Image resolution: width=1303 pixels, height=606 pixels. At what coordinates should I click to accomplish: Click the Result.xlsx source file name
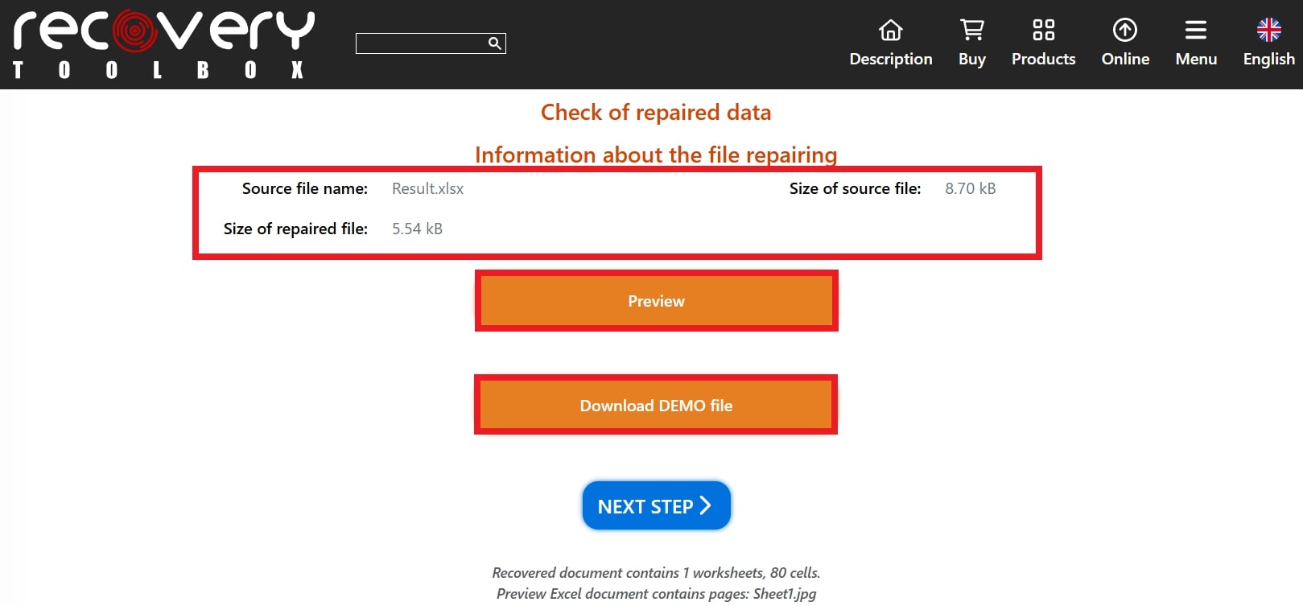point(427,188)
